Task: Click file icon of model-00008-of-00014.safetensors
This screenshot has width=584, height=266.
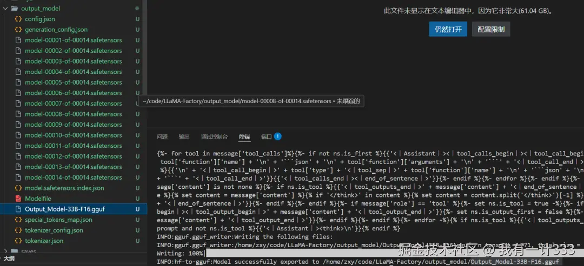Action: point(17,114)
